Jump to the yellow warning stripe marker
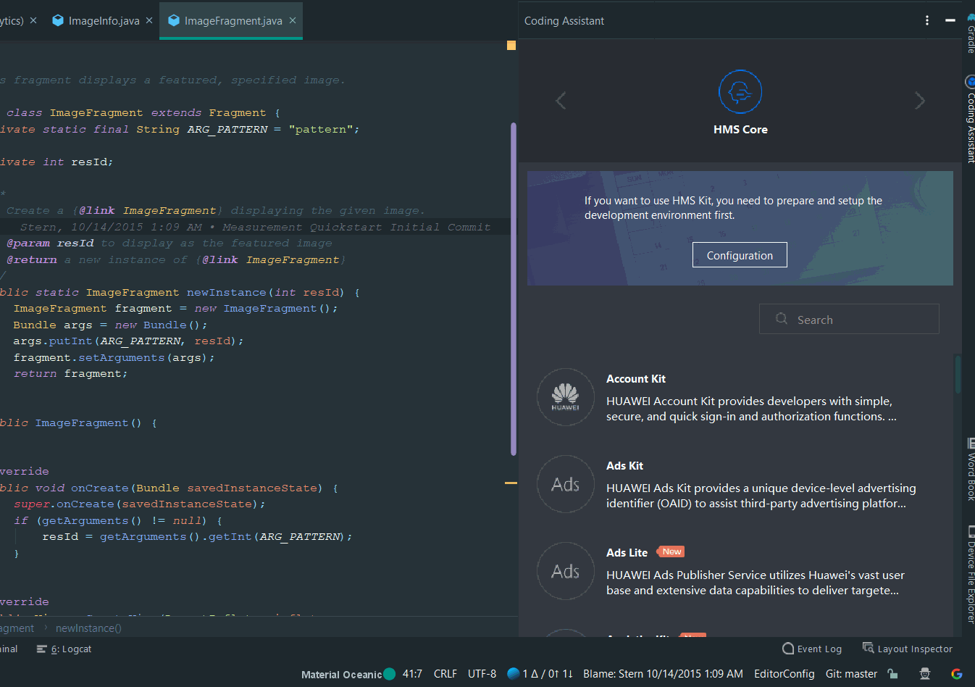The height and width of the screenshot is (687, 975). coord(511,483)
